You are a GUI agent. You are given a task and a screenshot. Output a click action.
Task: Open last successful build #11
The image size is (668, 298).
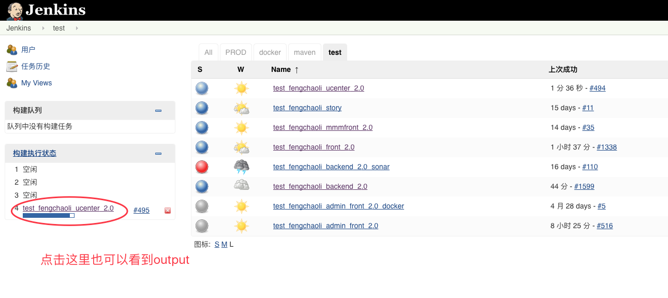tap(588, 108)
